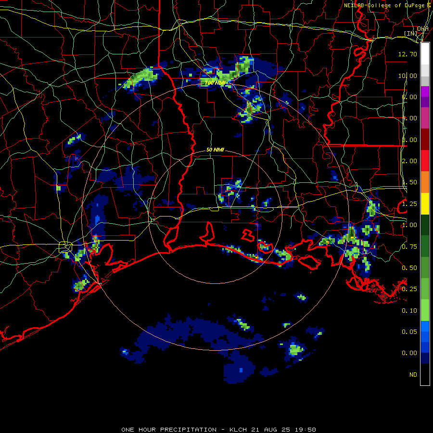
Task: Click the 2.00 legend value
Action: pyautogui.click(x=409, y=161)
